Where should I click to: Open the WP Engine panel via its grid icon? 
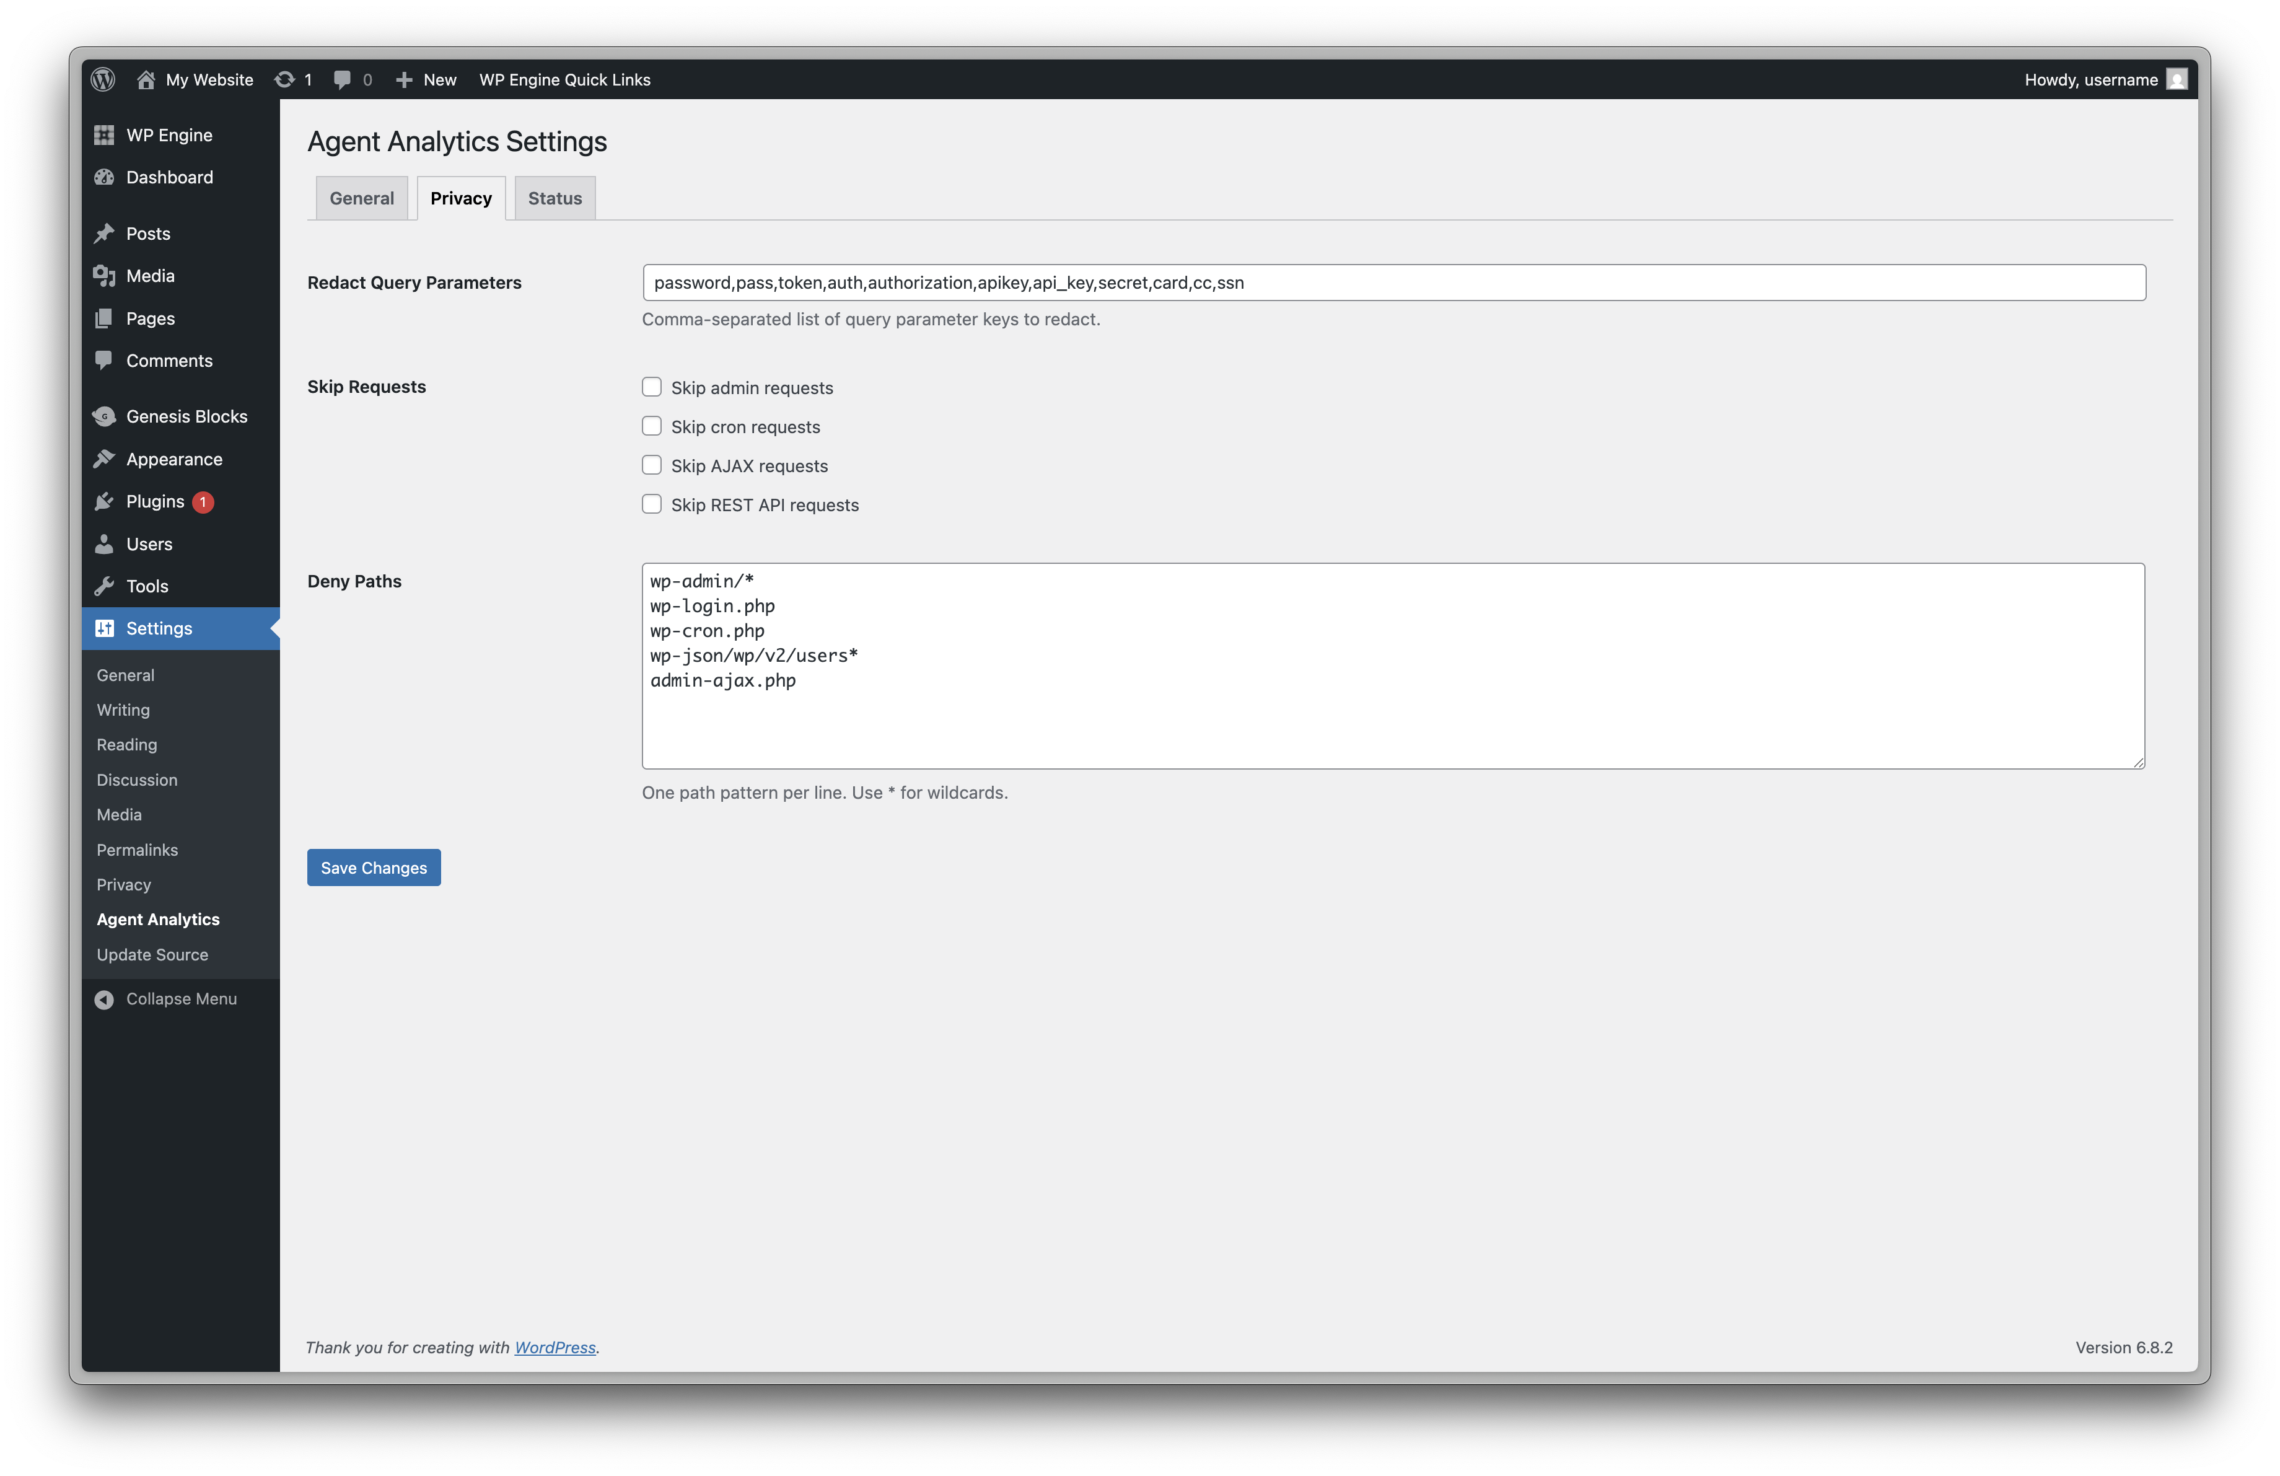pos(105,134)
